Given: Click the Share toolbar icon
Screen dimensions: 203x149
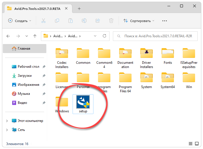Looking at the screenshot, I should [x=98, y=21].
